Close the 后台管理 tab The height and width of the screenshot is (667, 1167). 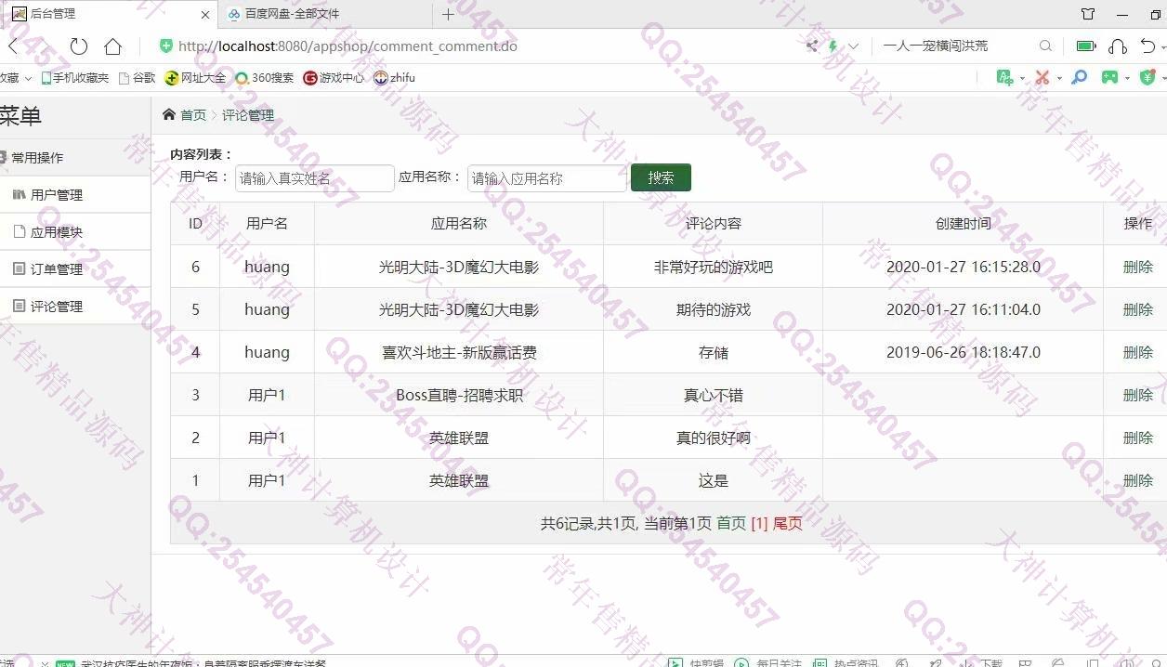coord(205,15)
